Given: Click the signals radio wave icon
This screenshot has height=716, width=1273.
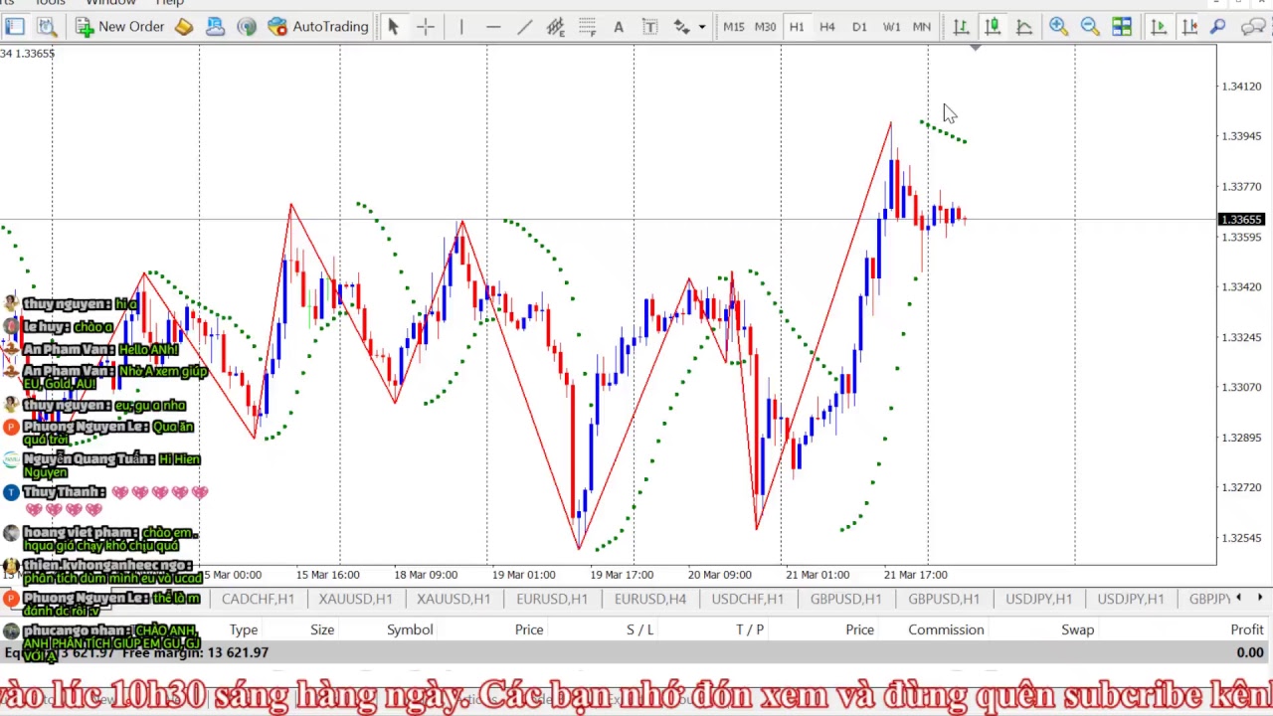Looking at the screenshot, I should 247,27.
